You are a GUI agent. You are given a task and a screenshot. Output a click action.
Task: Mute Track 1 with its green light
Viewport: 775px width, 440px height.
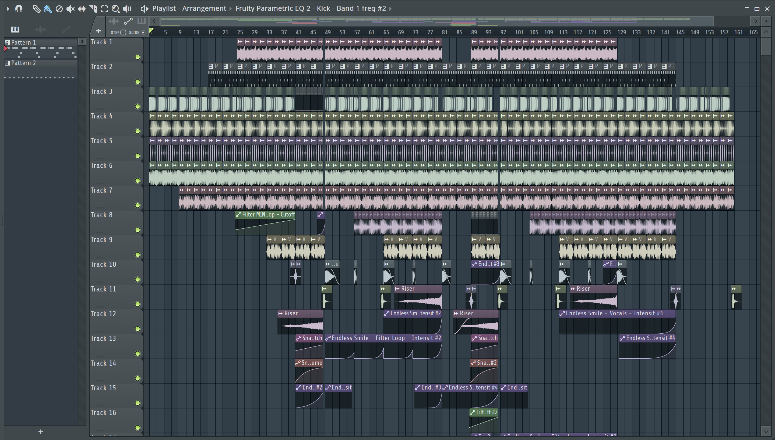138,57
